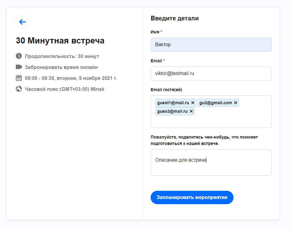The width and height of the screenshot is (293, 230).
Task: Select the gu2@gmail.com tag text
Action: (216, 103)
